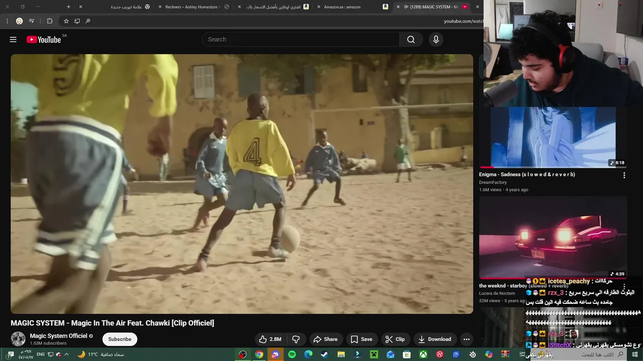
Task: Click the magnifier search button on YouTube
Action: pyautogui.click(x=411, y=40)
